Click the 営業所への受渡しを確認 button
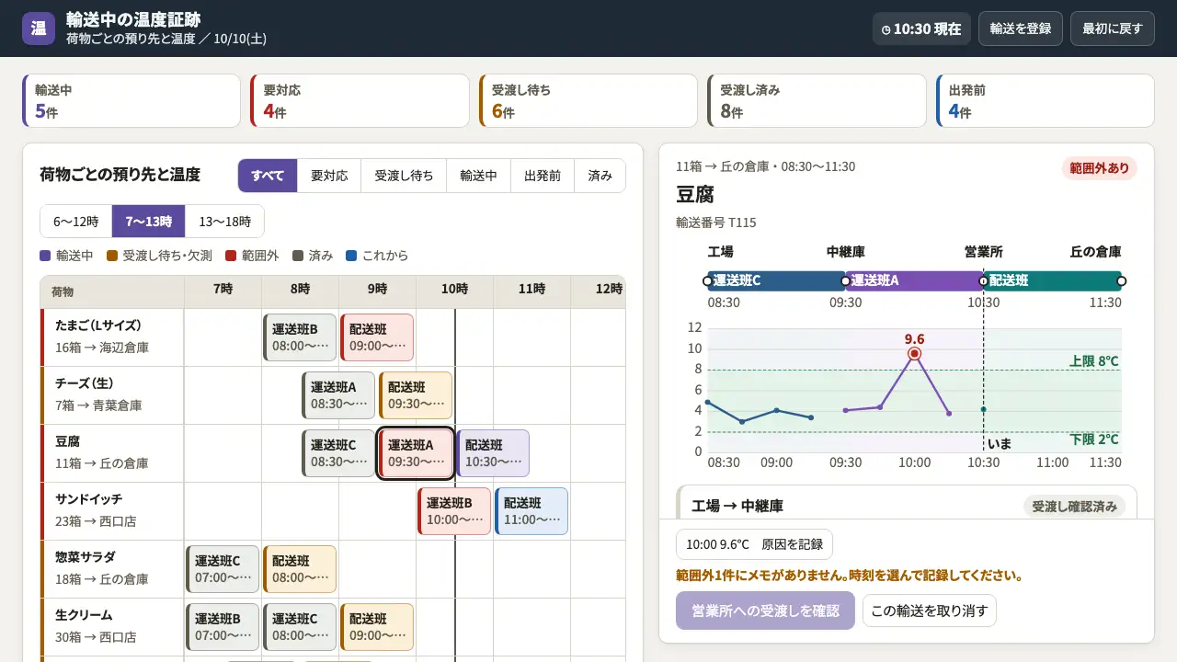Viewport: 1177px width, 662px height. (765, 611)
